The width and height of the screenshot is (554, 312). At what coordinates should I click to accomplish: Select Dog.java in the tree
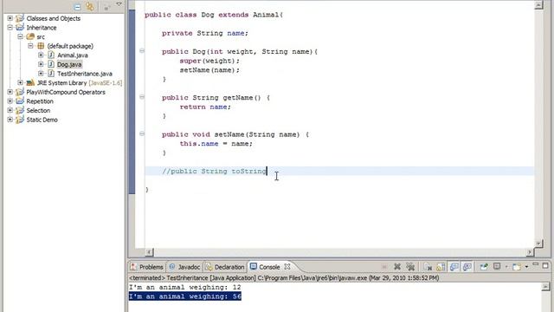(69, 64)
